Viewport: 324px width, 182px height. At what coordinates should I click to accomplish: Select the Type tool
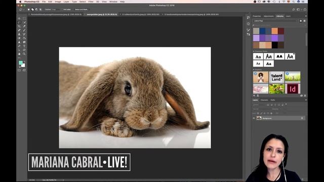[x=24, y=46]
